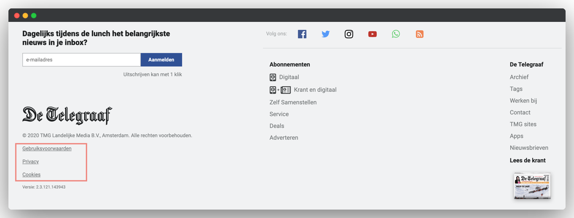
Task: Focus the e-mailadres input field
Action: [81, 60]
